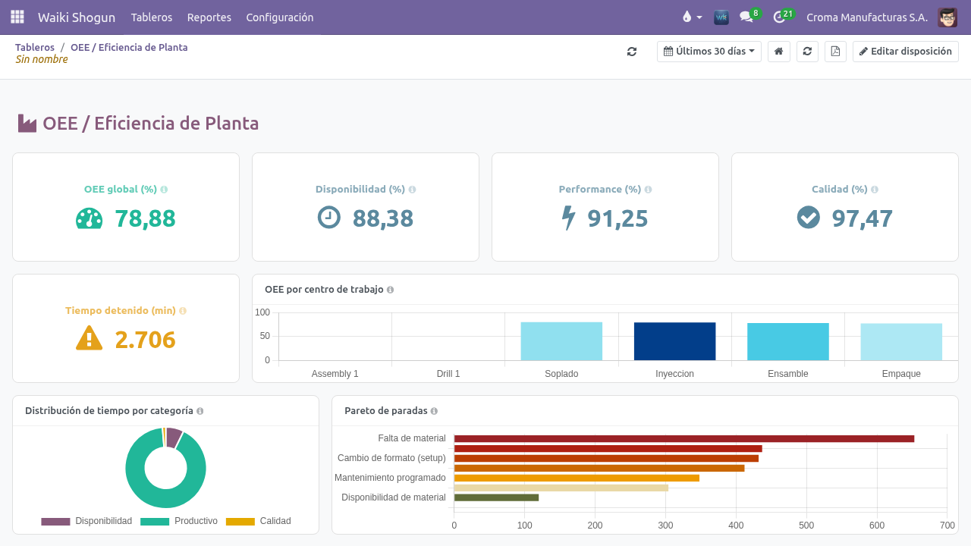Expand the droplet icon dropdown in navbar

click(692, 17)
